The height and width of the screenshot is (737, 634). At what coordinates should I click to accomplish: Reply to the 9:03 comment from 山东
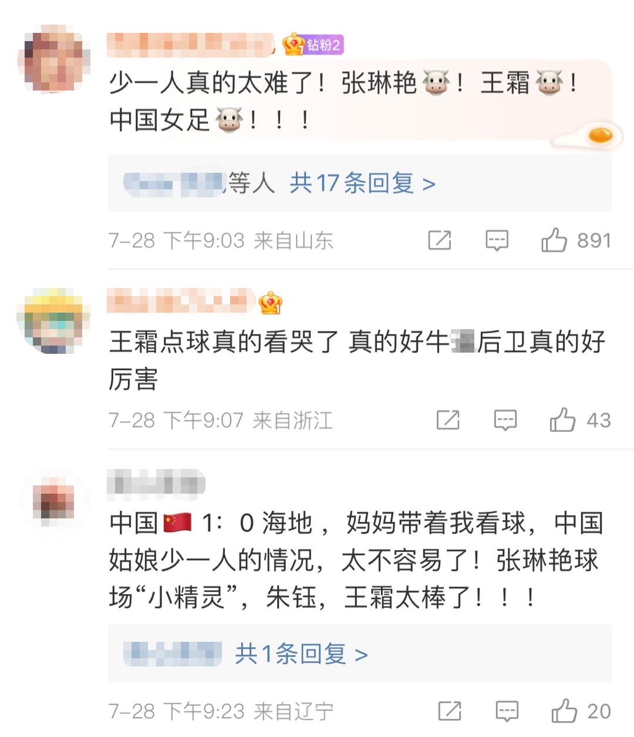pyautogui.click(x=497, y=240)
